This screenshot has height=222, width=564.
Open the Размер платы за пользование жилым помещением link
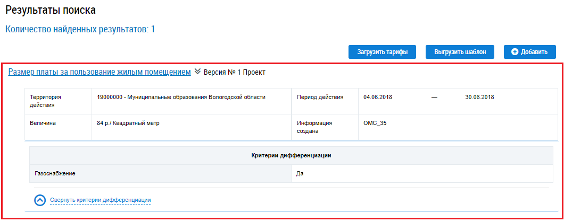pos(99,72)
